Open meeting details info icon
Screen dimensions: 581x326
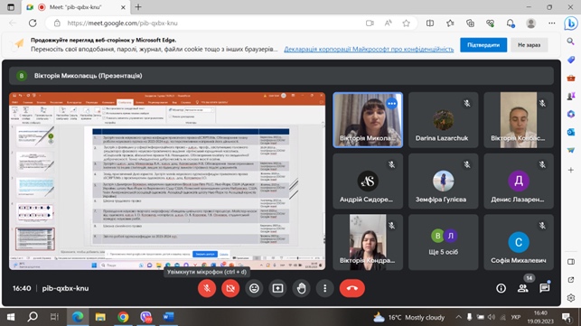501,288
